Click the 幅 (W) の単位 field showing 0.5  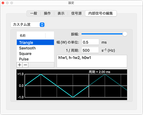(x=90, y=42)
